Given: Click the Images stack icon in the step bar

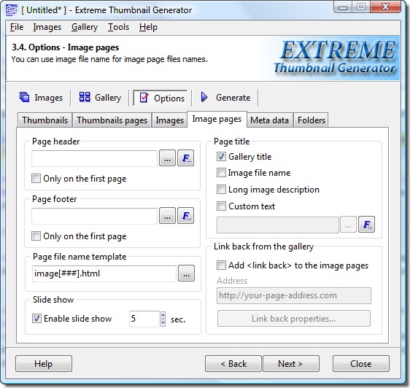Looking at the screenshot, I should pyautogui.click(x=25, y=97).
